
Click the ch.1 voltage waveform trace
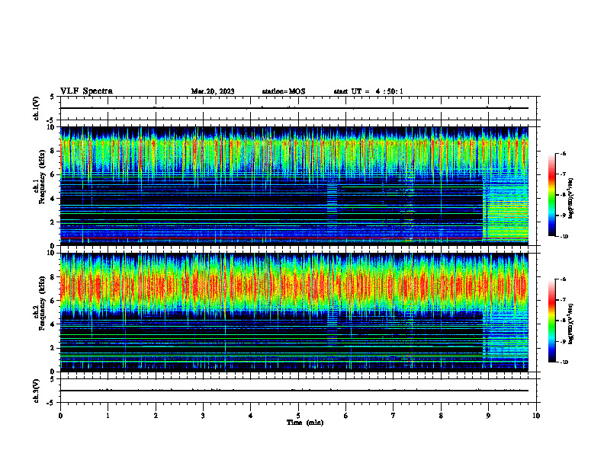[294, 108]
